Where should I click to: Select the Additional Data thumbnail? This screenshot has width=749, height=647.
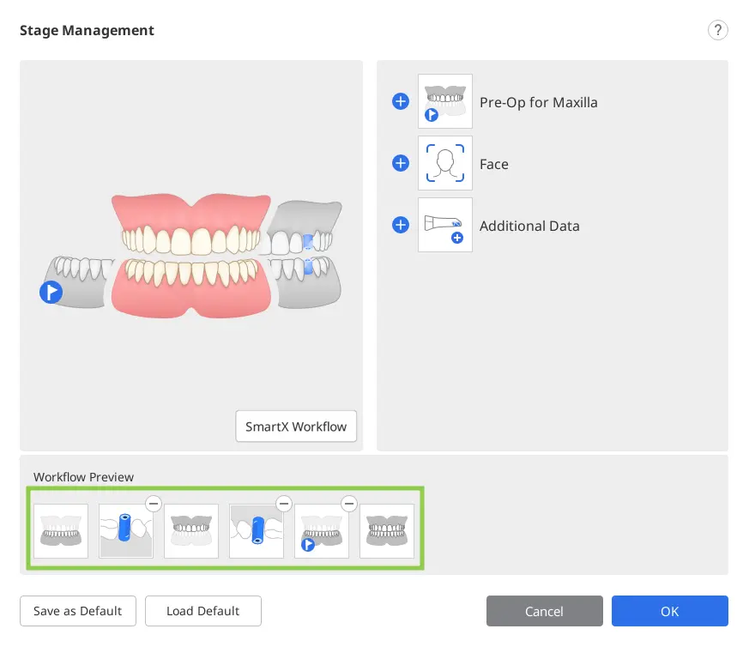pyautogui.click(x=444, y=225)
